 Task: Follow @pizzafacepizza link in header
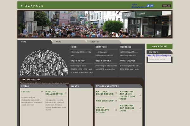point(139,6)
